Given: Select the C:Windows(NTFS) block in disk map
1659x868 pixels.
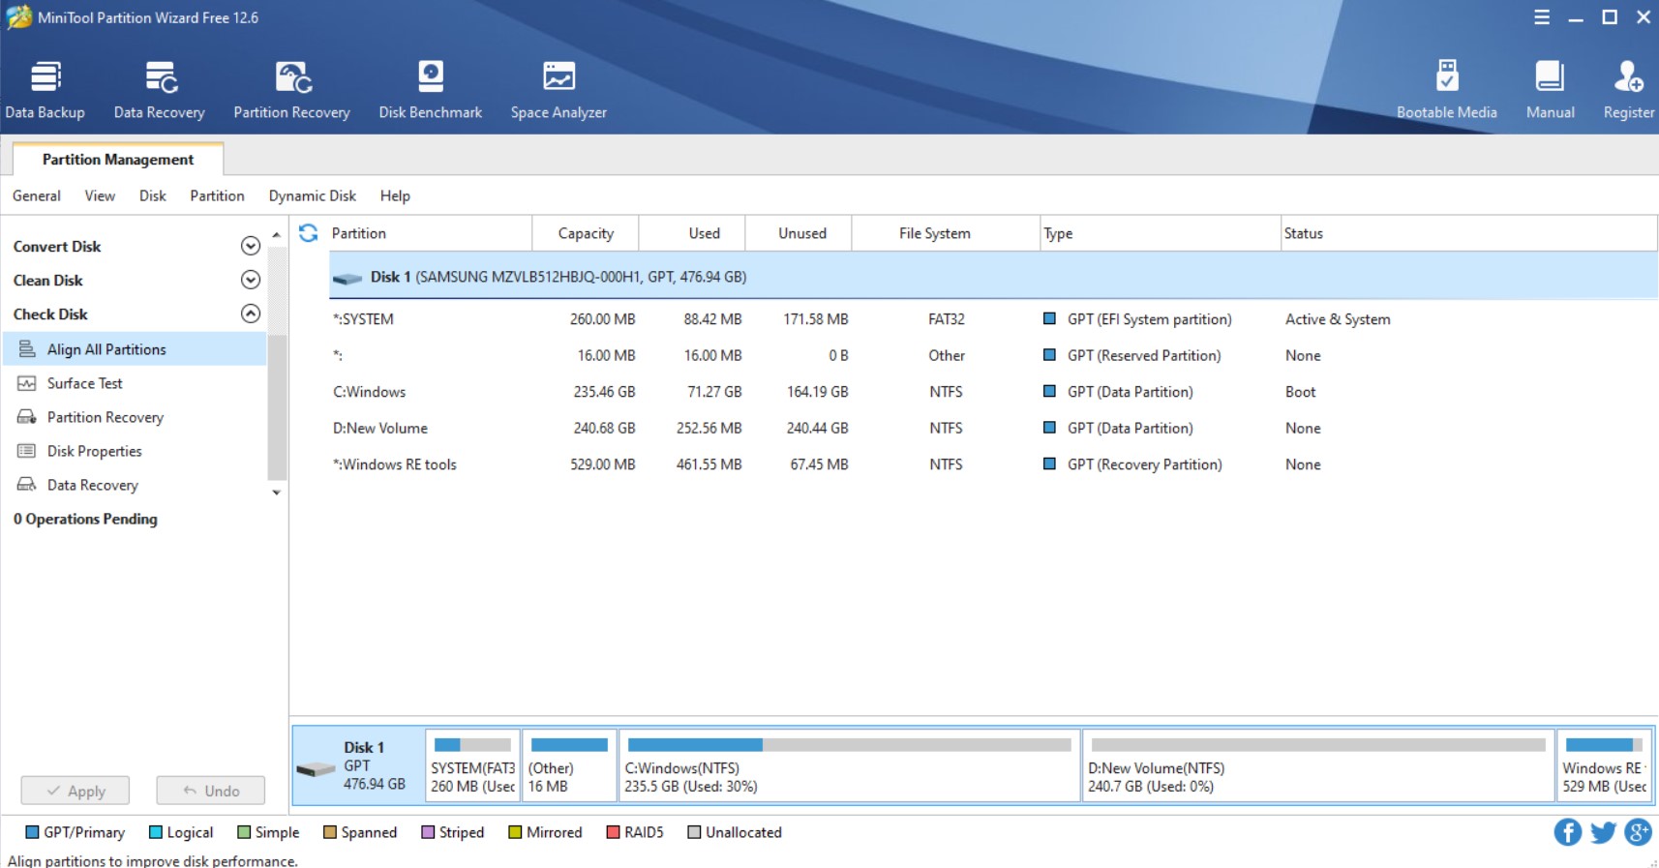Looking at the screenshot, I should [850, 765].
